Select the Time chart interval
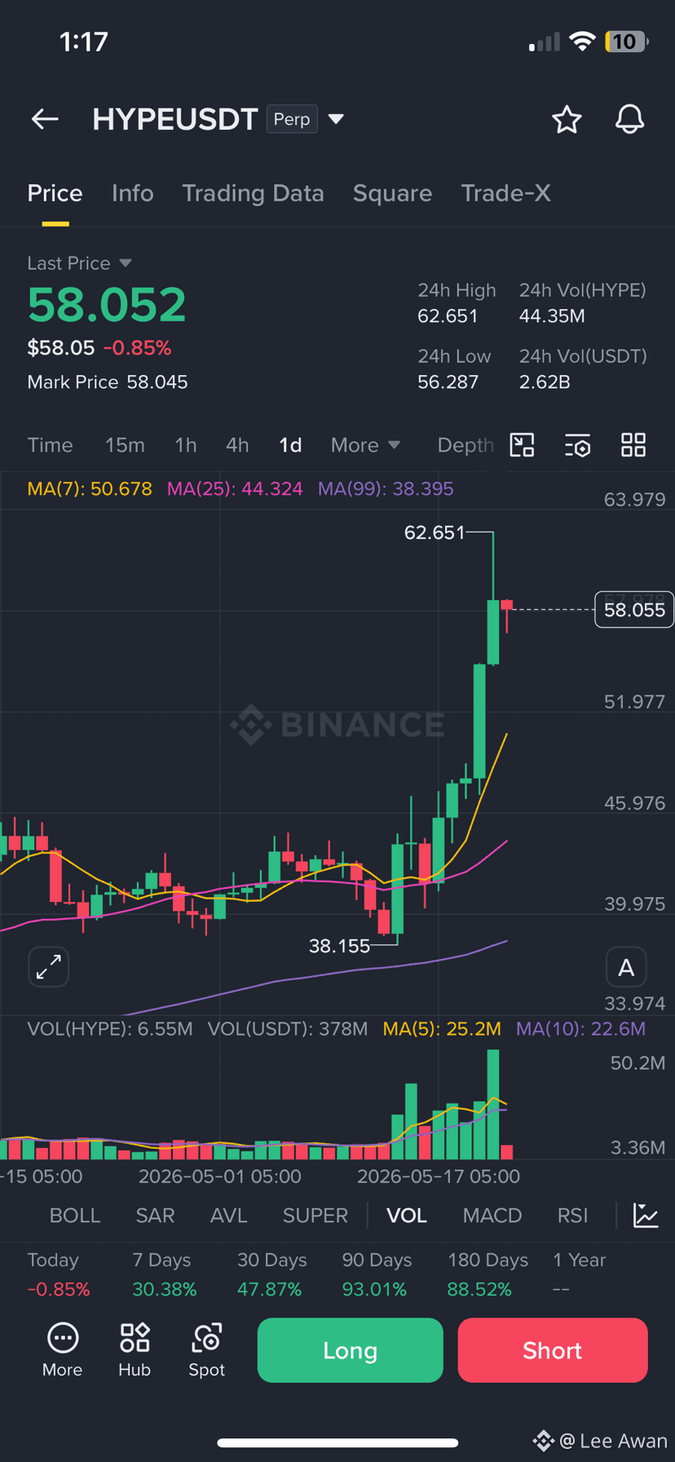The width and height of the screenshot is (675, 1462). pyautogui.click(x=50, y=445)
